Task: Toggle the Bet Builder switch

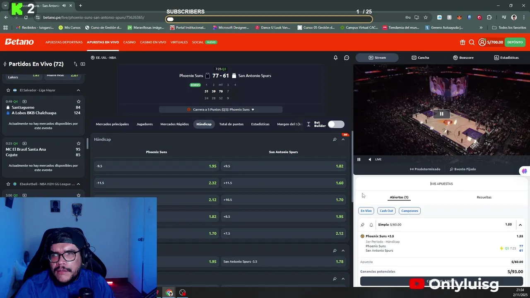Action: (x=336, y=124)
